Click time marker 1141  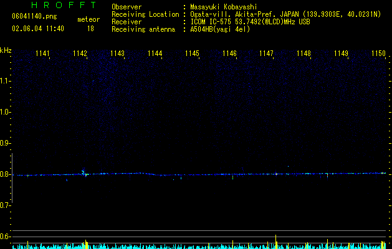(42, 54)
